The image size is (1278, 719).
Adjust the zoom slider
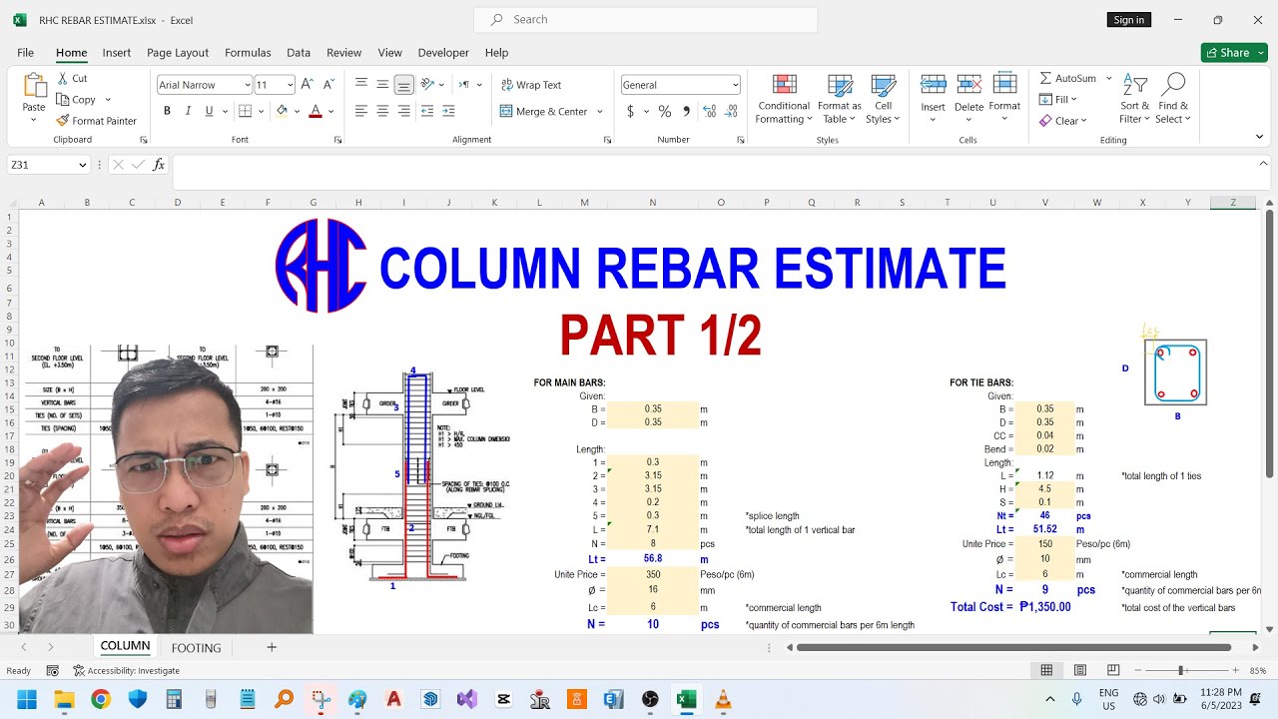1181,671
